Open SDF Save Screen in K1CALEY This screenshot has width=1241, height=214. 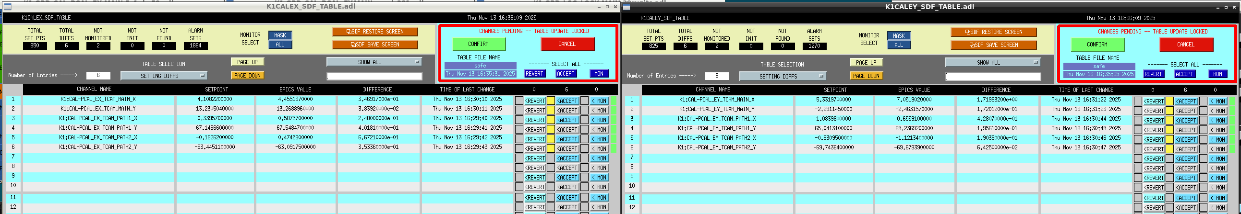tap(993, 45)
